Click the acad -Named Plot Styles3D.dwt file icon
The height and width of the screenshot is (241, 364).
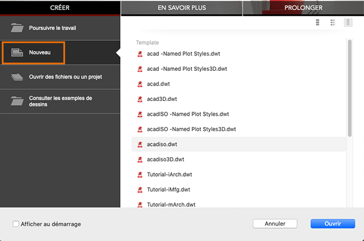click(140, 69)
